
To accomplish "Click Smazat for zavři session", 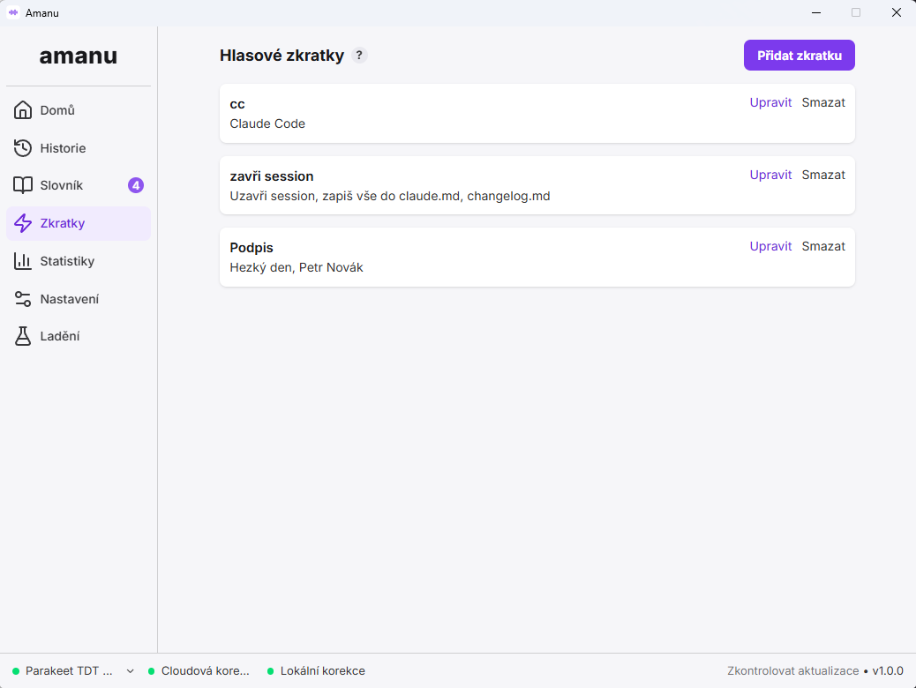I will click(x=823, y=175).
